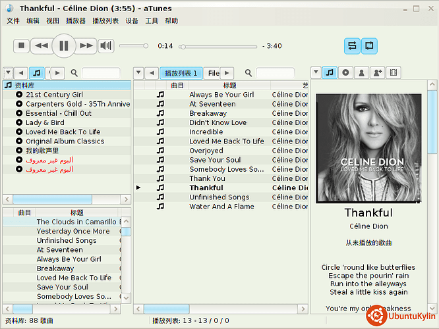Show next playlist tabs
The image size is (439, 329).
click(x=227, y=73)
